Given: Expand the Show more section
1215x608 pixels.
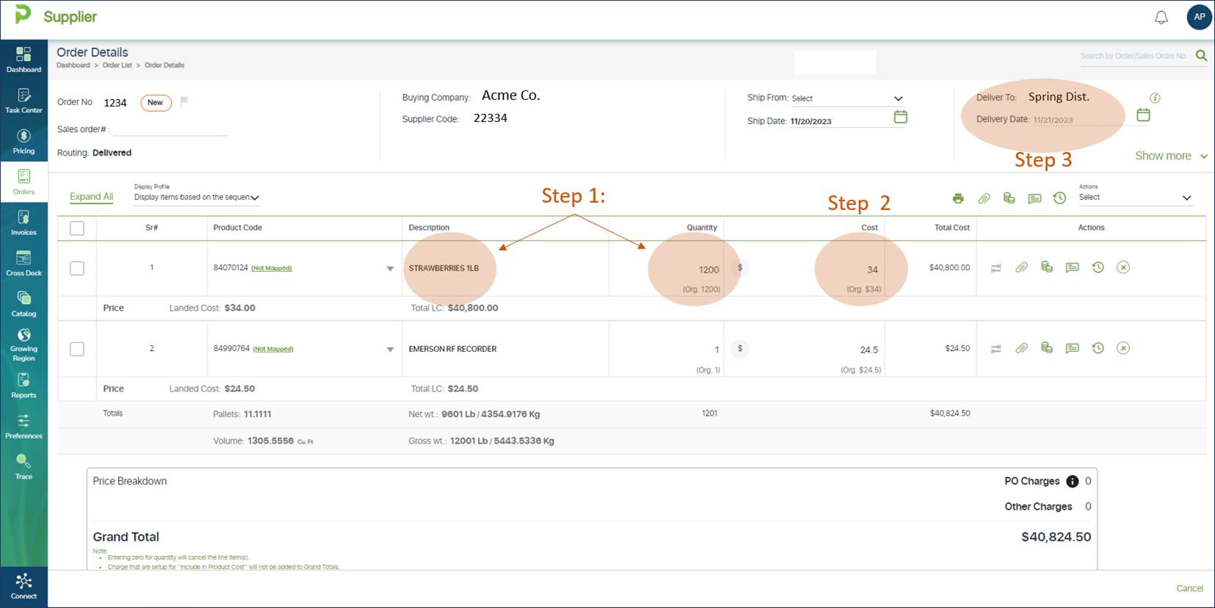Looking at the screenshot, I should tap(1171, 156).
